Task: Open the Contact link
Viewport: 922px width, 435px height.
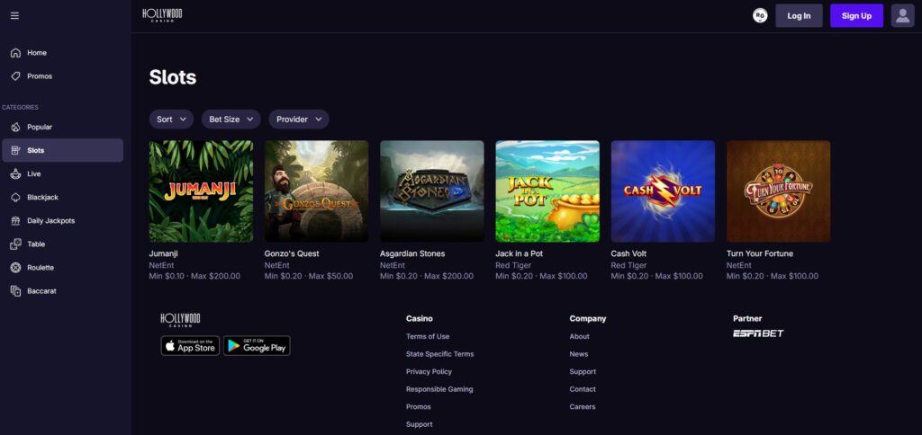Action: pyautogui.click(x=583, y=389)
